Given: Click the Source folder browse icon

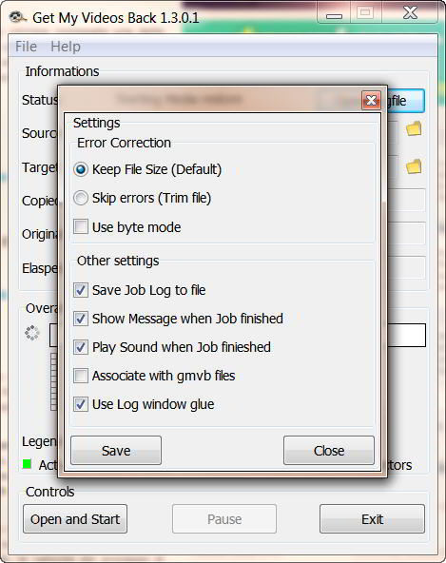Looking at the screenshot, I should click(x=414, y=128).
